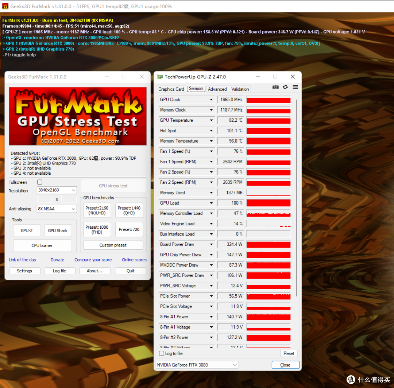The width and height of the screenshot is (394, 388).
Task: Run the Preset:2160 (4K/UHD) benchmark
Action: (x=97, y=210)
